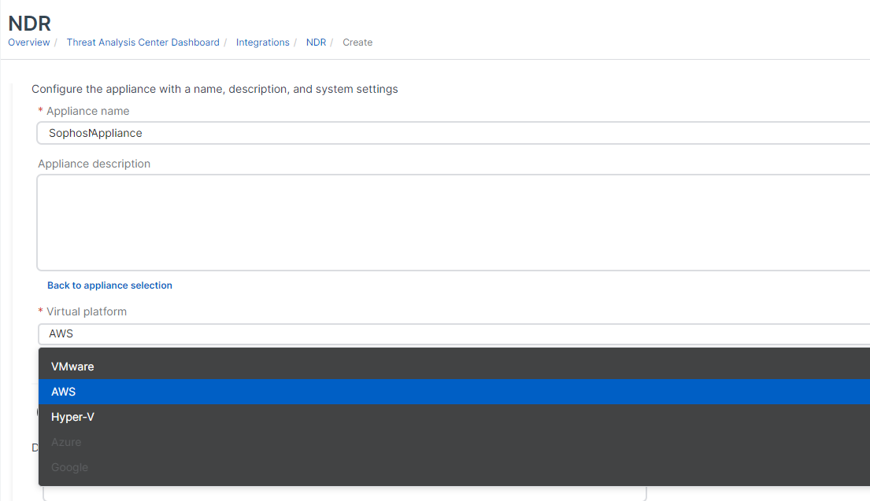Click the greyed-out Azure option
Viewport: 870px width, 501px height.
click(66, 442)
